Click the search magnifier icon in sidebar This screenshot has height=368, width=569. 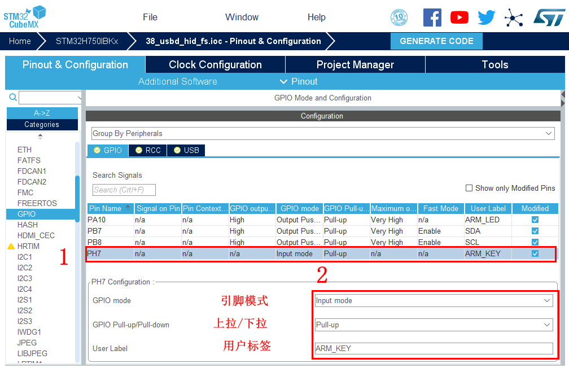point(13,98)
